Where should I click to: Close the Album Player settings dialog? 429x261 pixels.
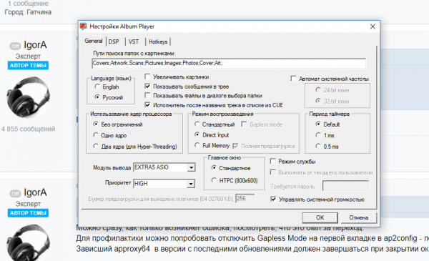373,26
